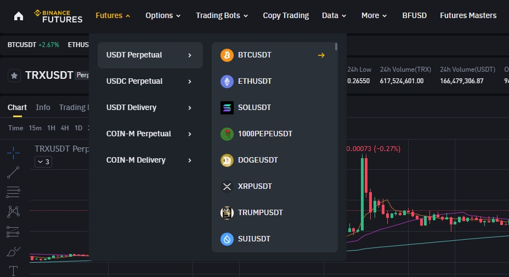Click the 24h Low value 0.26550

tap(358, 81)
